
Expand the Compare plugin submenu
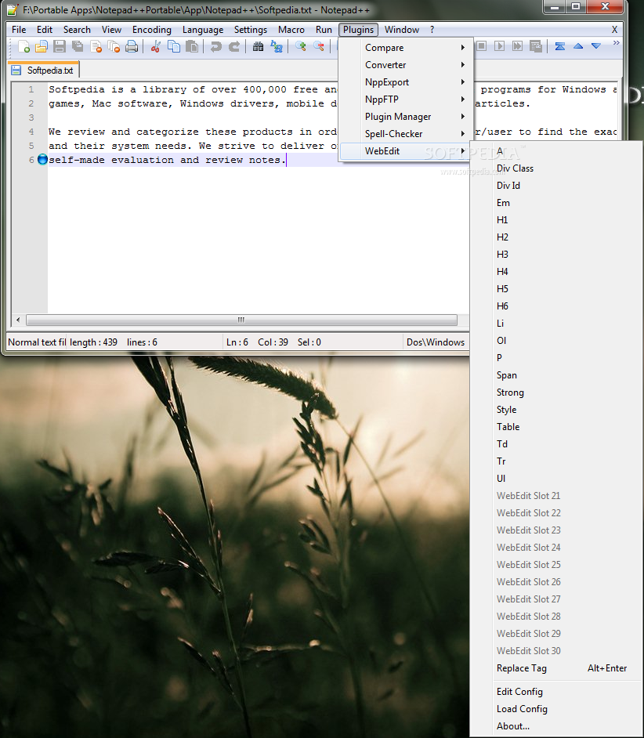coord(406,48)
